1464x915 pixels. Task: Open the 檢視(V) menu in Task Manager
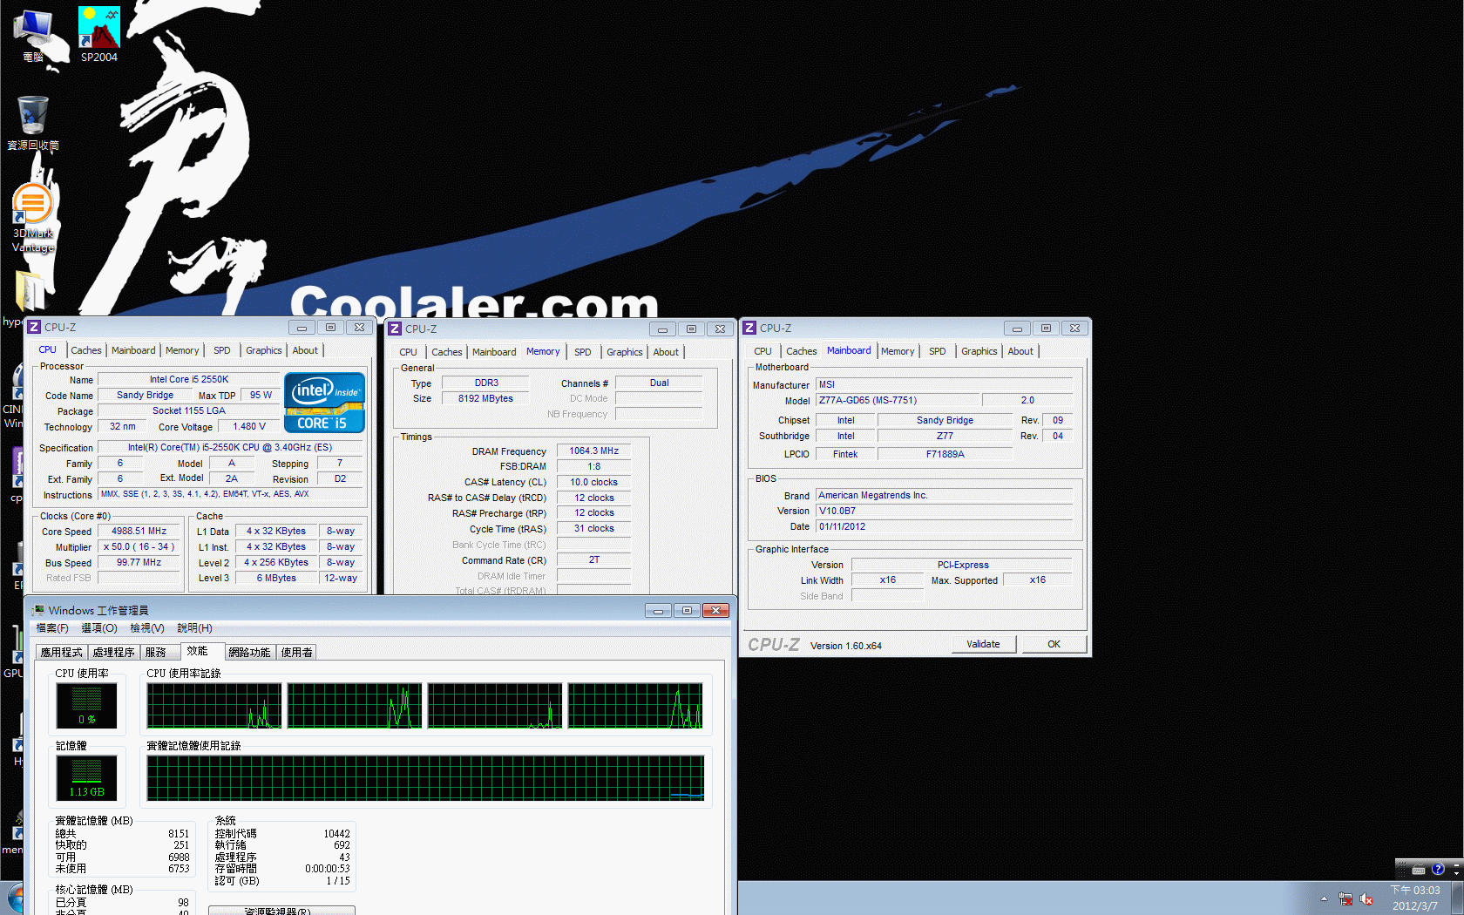[147, 628]
